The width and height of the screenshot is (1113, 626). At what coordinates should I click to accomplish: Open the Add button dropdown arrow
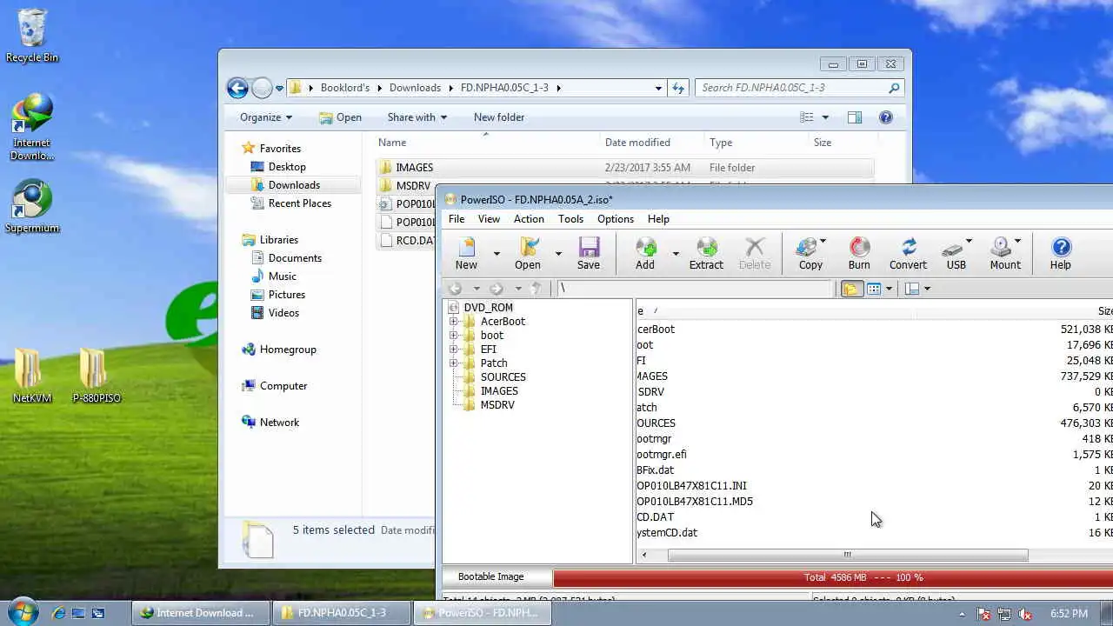click(675, 254)
